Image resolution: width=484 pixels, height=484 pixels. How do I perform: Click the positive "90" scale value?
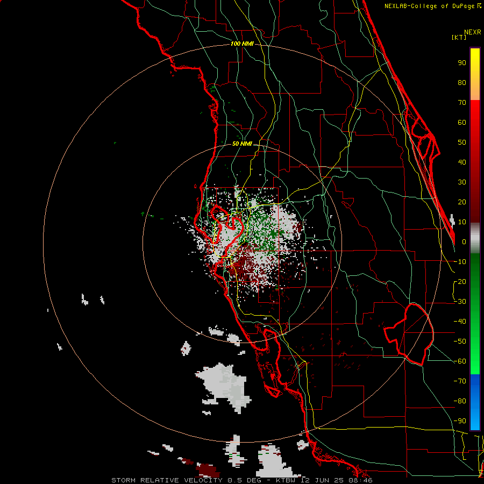[x=462, y=63]
